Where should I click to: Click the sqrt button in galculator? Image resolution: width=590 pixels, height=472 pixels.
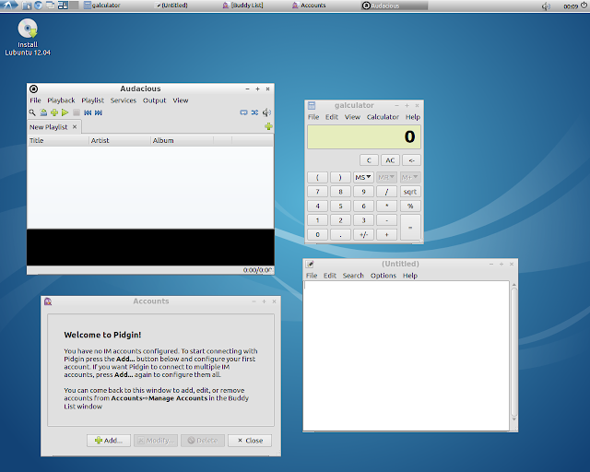point(409,192)
